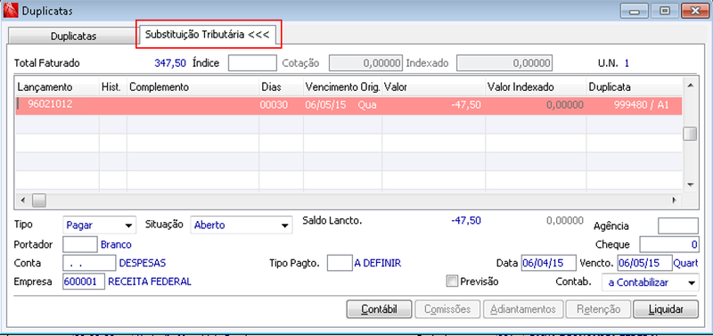Click the A DEFINIR payment type label
This screenshot has width=713, height=336.
pos(378,263)
